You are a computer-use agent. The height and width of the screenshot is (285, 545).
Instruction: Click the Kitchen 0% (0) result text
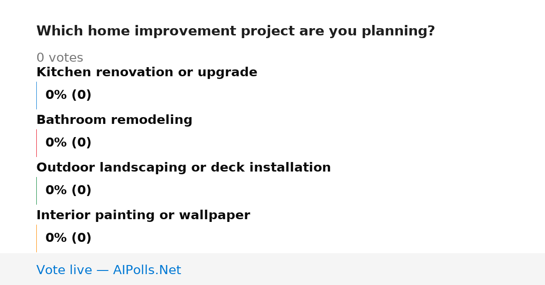coord(68,95)
